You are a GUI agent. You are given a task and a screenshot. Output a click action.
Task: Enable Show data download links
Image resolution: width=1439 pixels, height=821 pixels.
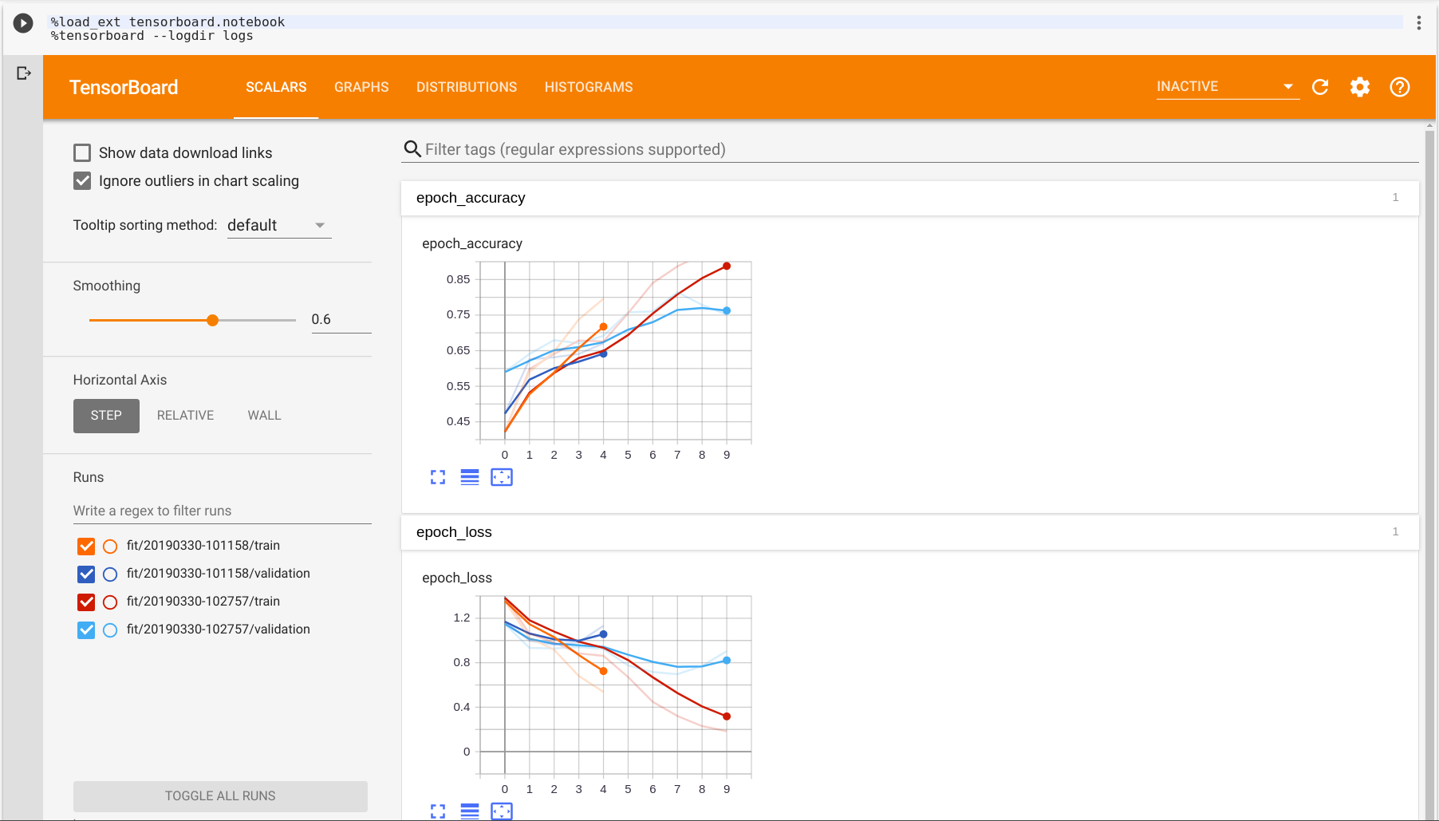(x=82, y=152)
